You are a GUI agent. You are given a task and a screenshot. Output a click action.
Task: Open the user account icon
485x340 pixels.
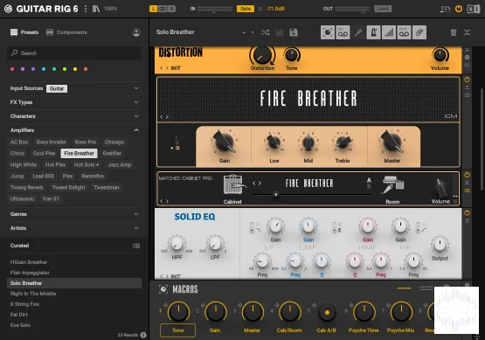136,32
